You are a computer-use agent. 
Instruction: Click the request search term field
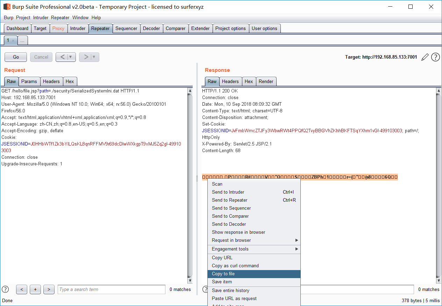pos(112,289)
